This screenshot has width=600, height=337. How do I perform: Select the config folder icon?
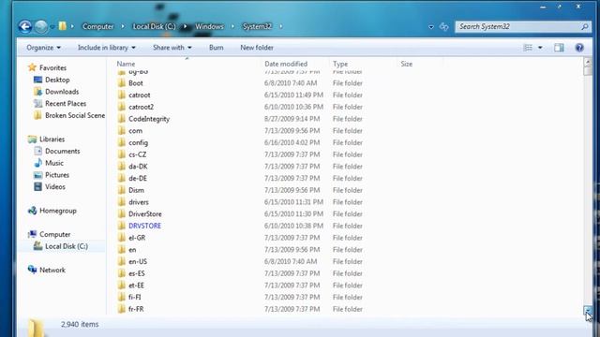pos(122,142)
